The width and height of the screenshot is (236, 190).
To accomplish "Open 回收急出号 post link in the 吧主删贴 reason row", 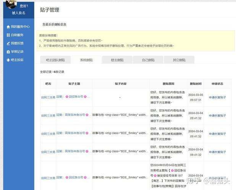I will coord(73,177).
